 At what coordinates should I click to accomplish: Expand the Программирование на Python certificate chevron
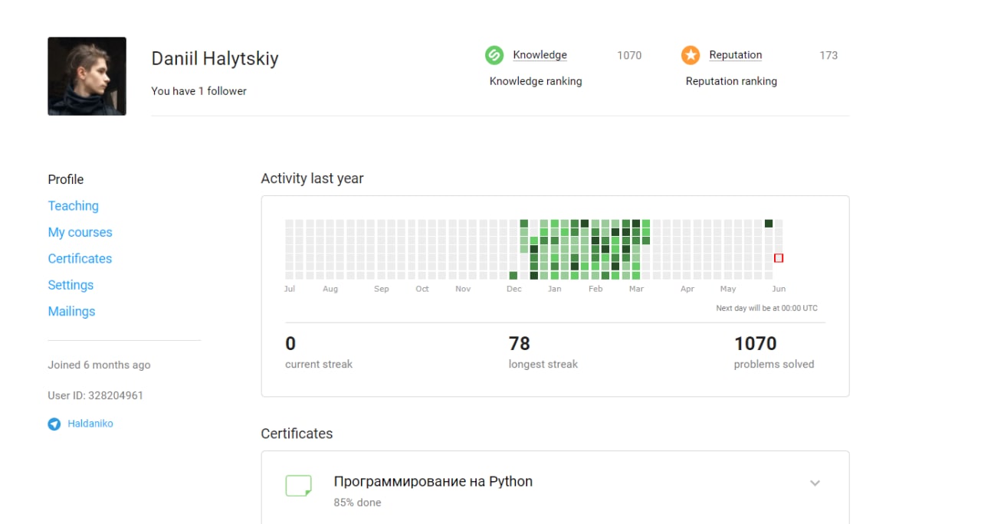(x=815, y=483)
